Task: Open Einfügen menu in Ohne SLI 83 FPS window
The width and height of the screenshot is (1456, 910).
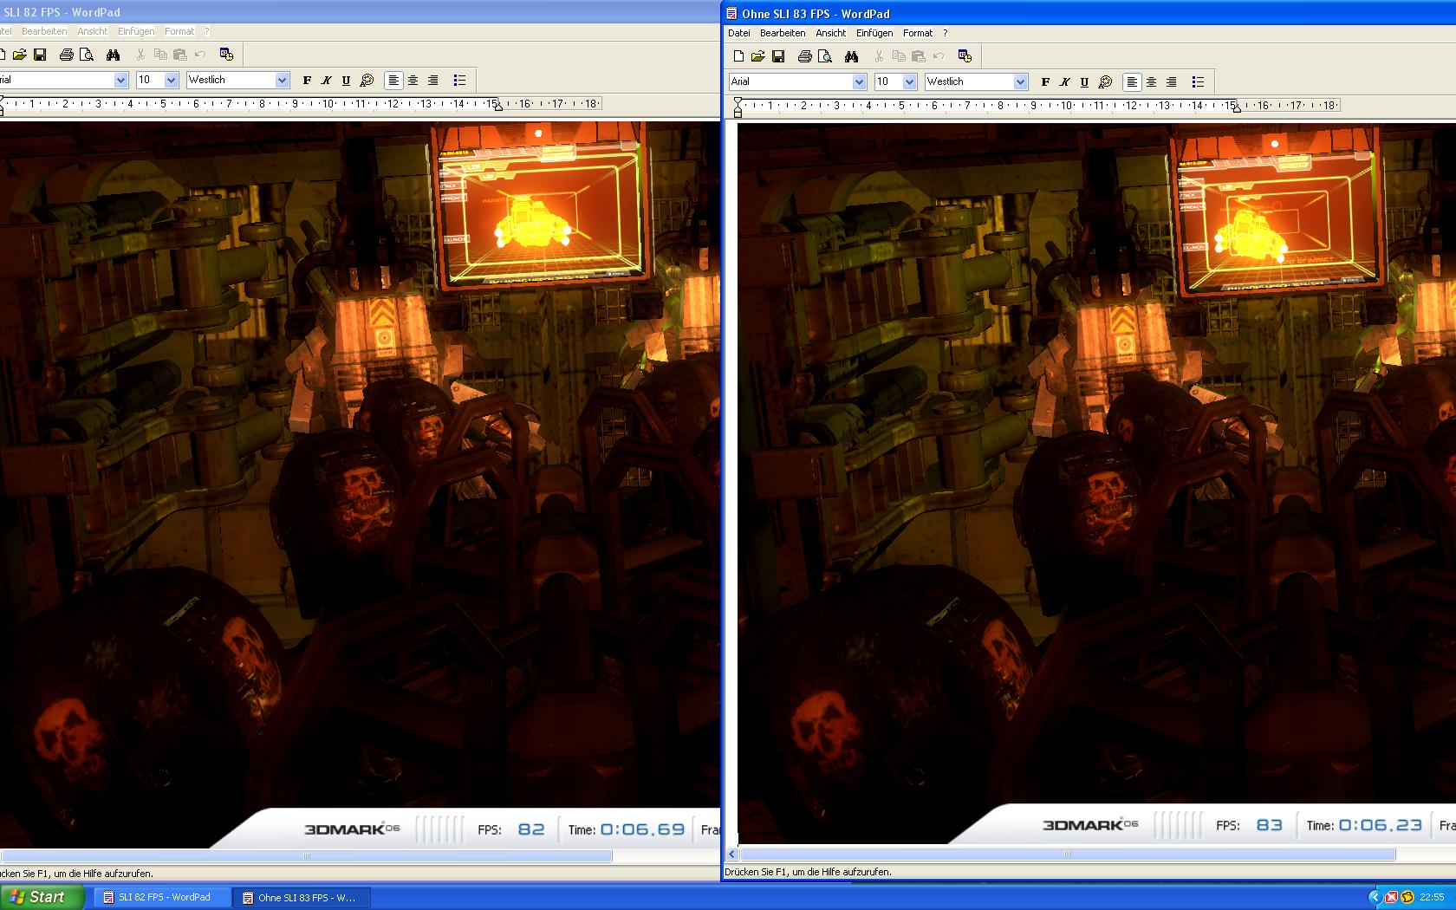Action: click(x=874, y=33)
